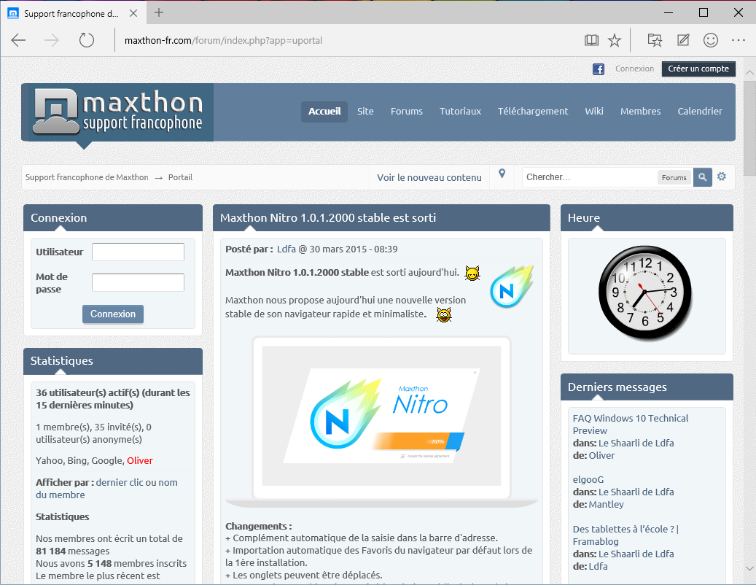This screenshot has height=585, width=756.
Task: Open Le Shaarli de Ldfa under FAQ
Action: click(636, 443)
